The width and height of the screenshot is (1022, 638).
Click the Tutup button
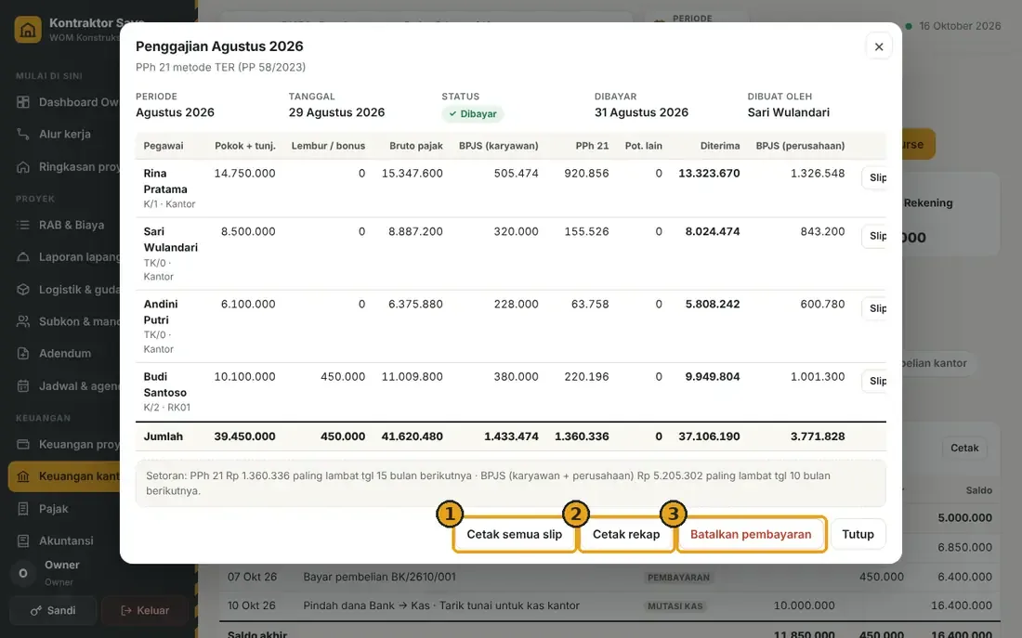tap(858, 534)
